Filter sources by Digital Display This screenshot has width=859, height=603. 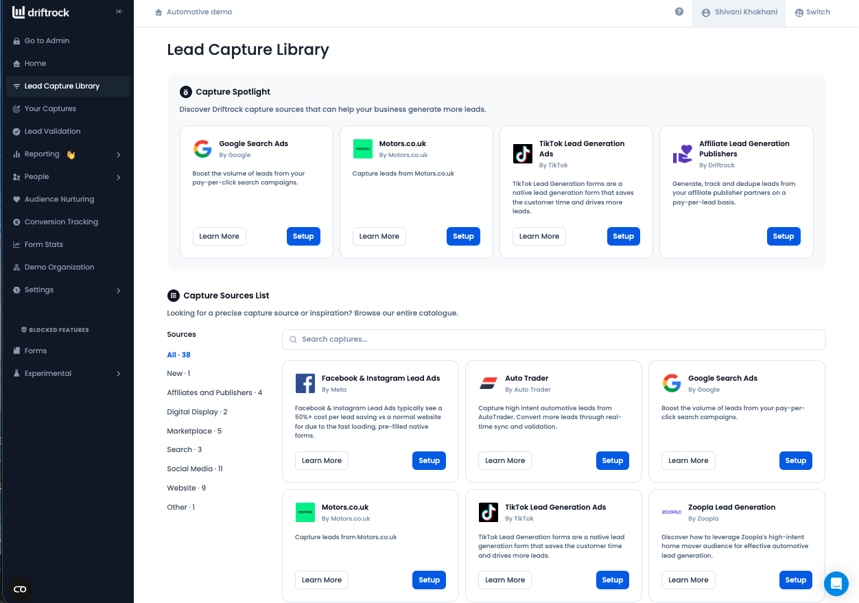[x=197, y=412]
